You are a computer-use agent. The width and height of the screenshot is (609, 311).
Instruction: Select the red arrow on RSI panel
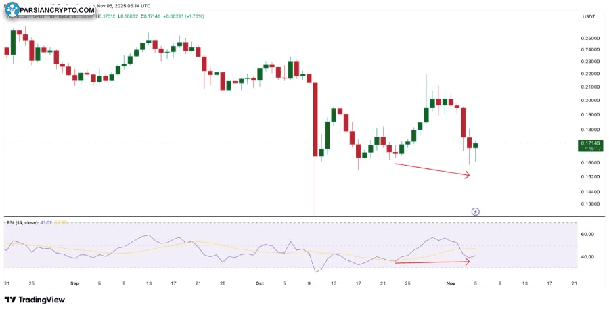pyautogui.click(x=432, y=262)
